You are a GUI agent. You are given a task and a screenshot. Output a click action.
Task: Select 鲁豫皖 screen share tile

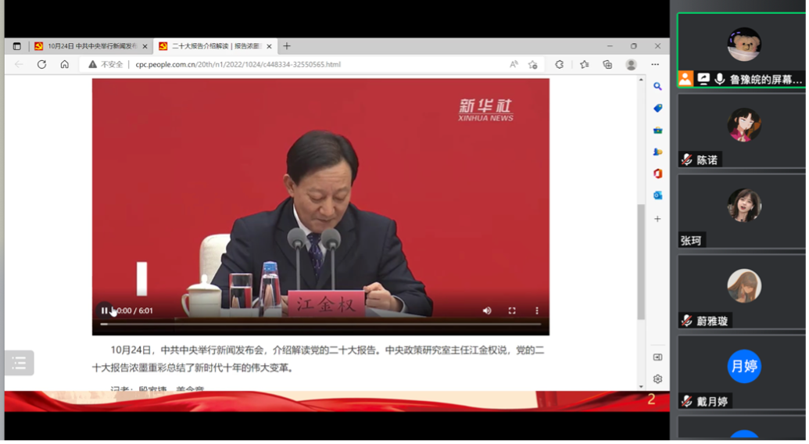[x=743, y=50]
